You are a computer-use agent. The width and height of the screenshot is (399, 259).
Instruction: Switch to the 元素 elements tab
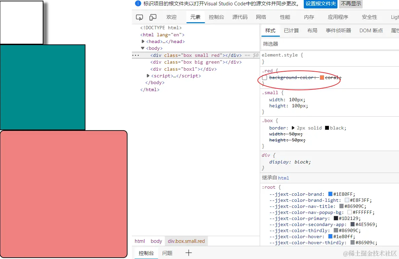coord(195,17)
